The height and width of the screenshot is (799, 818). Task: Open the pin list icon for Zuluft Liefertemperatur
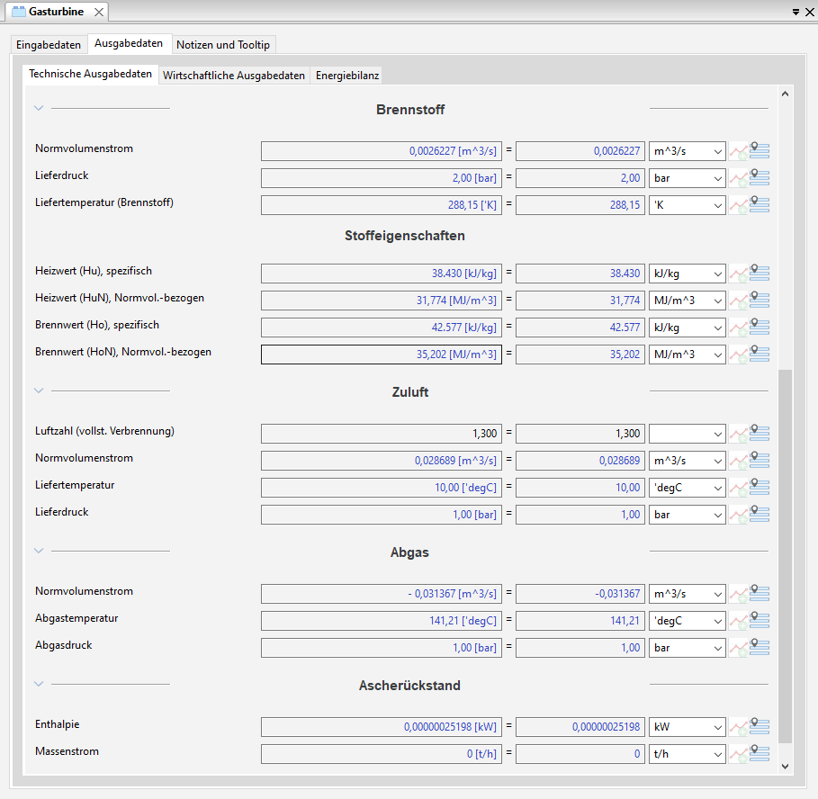pyautogui.click(x=760, y=487)
